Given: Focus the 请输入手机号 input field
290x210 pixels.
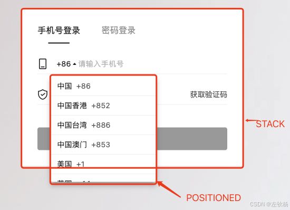Looking at the screenshot, I should click(x=153, y=64).
